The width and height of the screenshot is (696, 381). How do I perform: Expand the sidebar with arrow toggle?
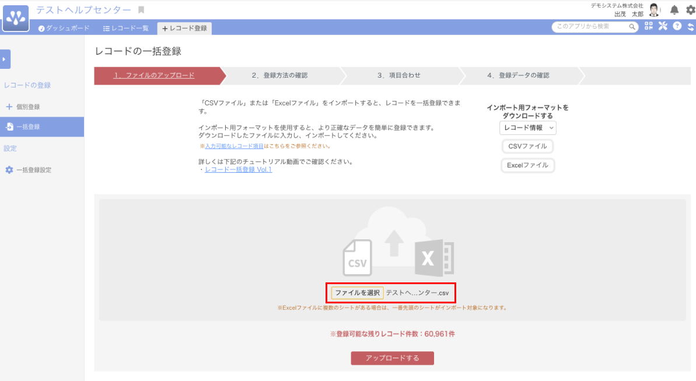tap(5, 59)
